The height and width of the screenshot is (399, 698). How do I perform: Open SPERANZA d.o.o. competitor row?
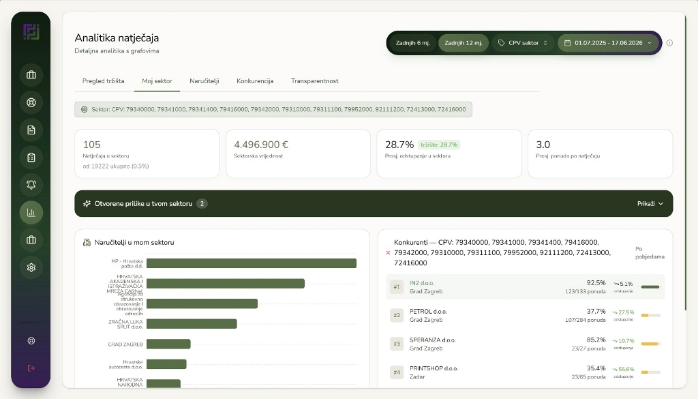point(526,344)
